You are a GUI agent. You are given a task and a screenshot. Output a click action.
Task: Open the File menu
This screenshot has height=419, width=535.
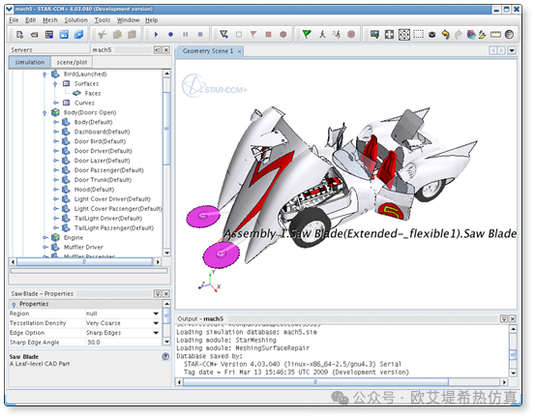point(14,20)
